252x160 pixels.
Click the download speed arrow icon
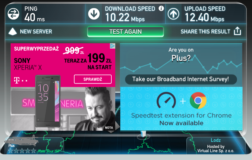(x=94, y=14)
